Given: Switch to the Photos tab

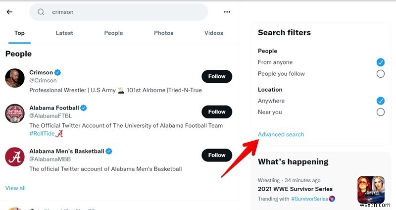Looking at the screenshot, I should 163,33.
